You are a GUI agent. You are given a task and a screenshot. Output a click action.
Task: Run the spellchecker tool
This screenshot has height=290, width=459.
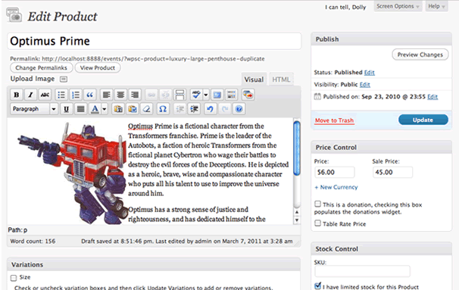tap(196, 95)
